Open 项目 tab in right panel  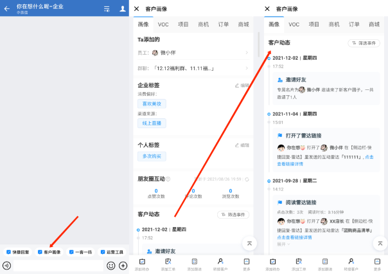(x=314, y=24)
